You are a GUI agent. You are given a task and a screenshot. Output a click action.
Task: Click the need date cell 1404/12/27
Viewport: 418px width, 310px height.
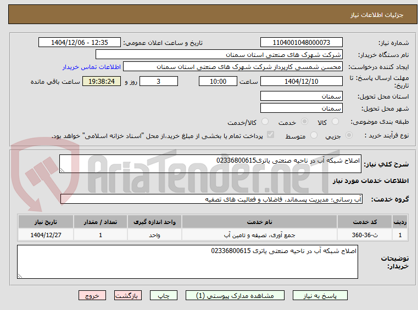46,235
